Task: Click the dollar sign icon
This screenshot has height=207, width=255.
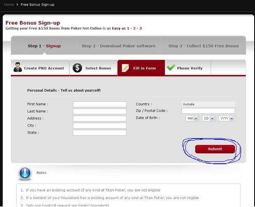Action: pyautogui.click(x=77, y=68)
